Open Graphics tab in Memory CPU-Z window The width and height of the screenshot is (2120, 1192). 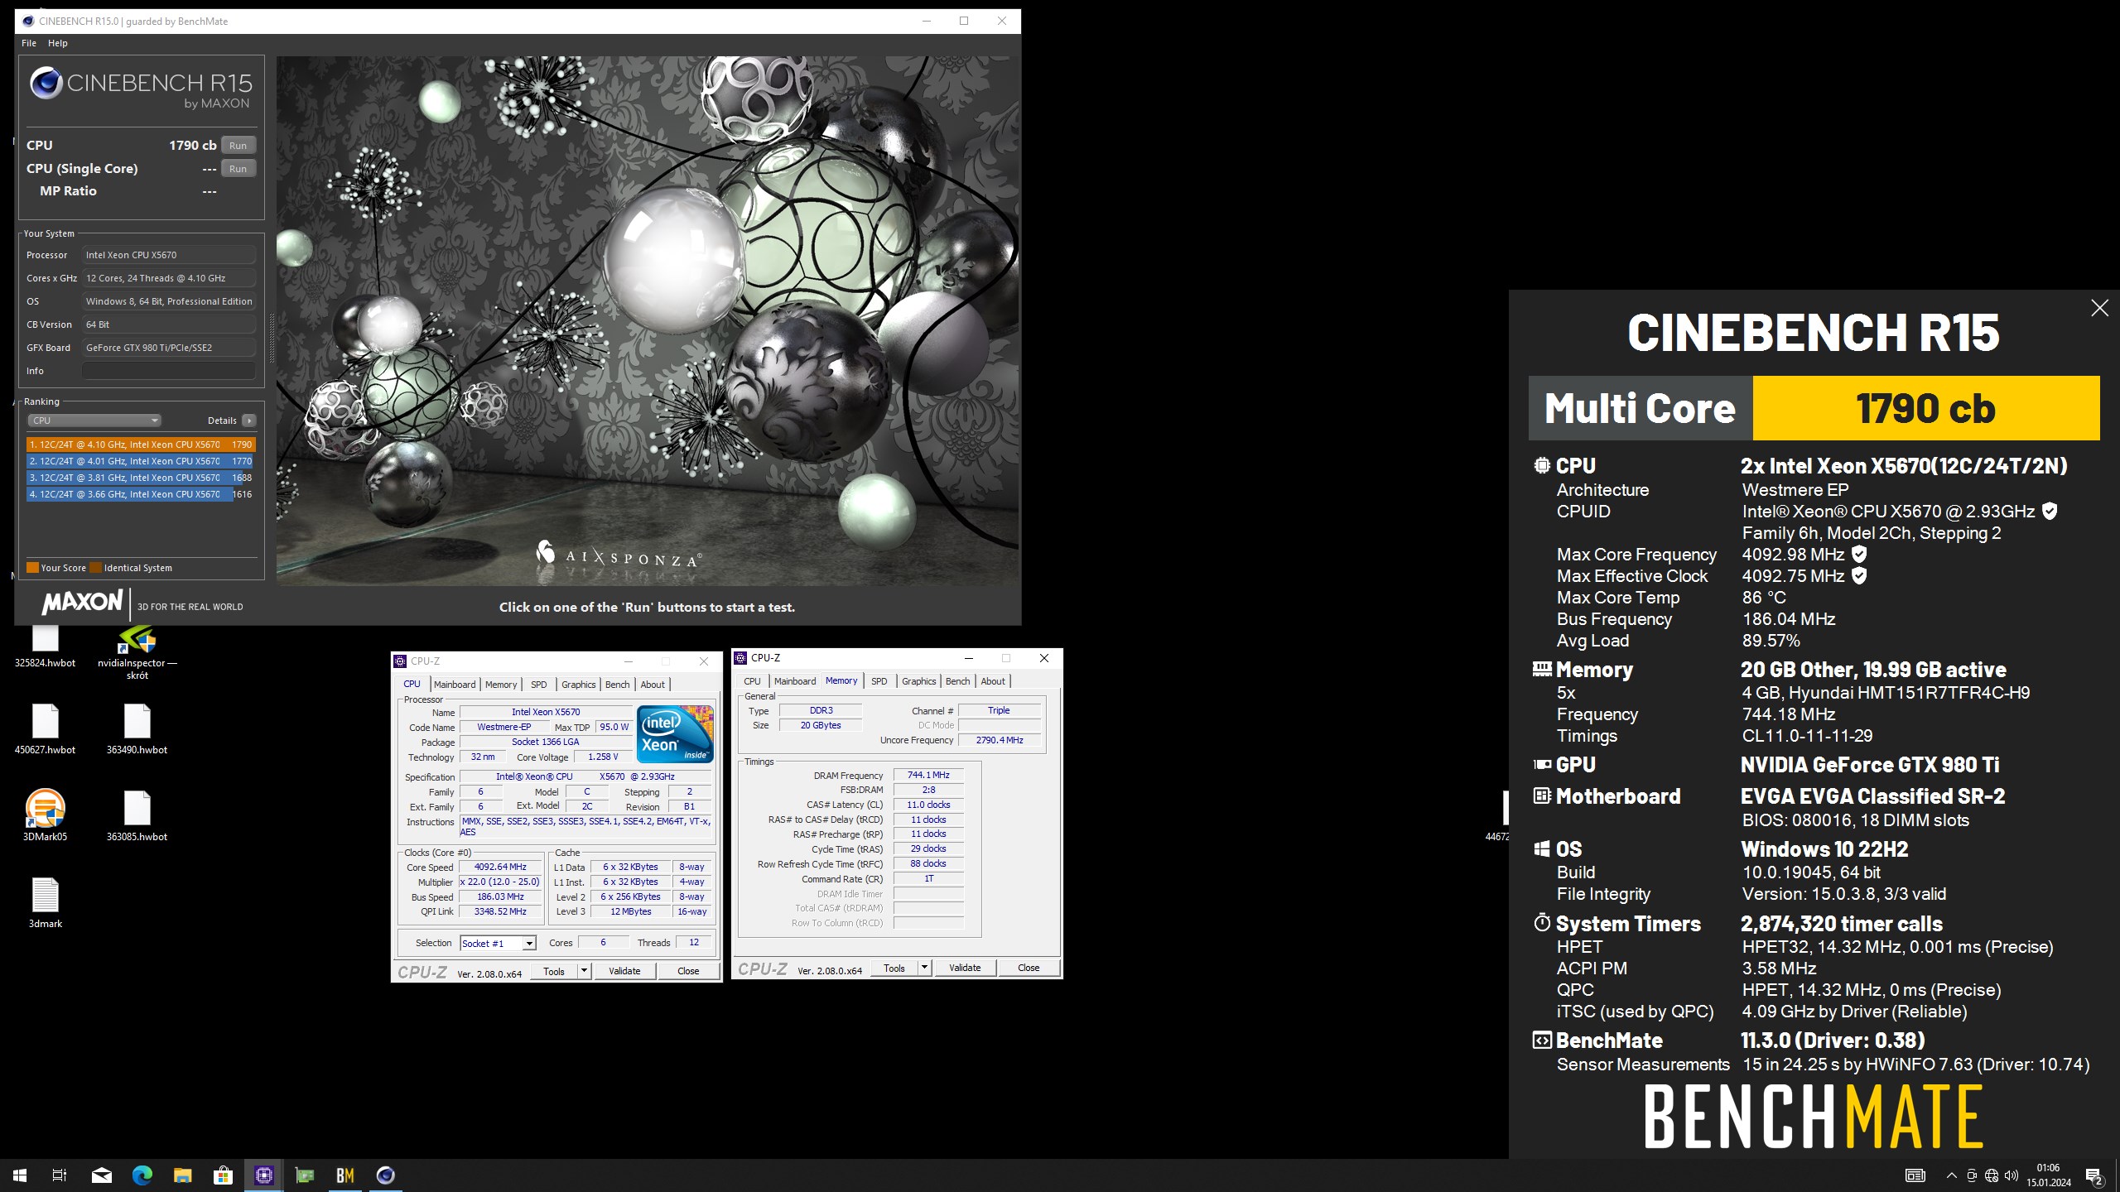click(x=919, y=680)
